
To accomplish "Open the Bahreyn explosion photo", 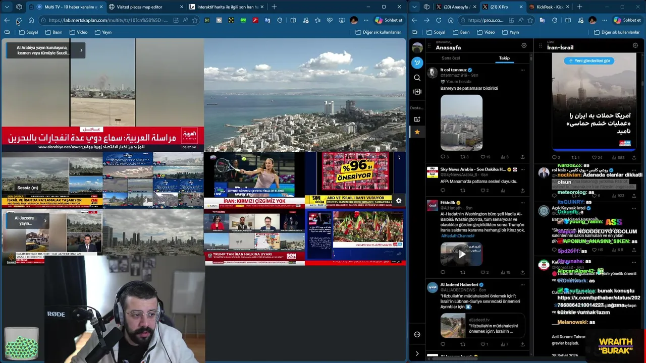I will 461,123.
